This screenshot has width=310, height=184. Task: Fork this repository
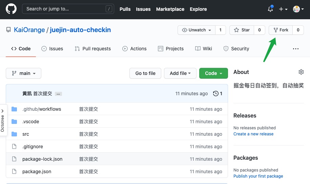281,30
